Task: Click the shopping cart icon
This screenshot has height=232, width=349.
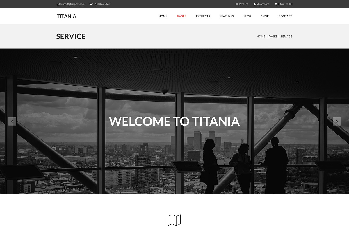Action: pos(276,4)
